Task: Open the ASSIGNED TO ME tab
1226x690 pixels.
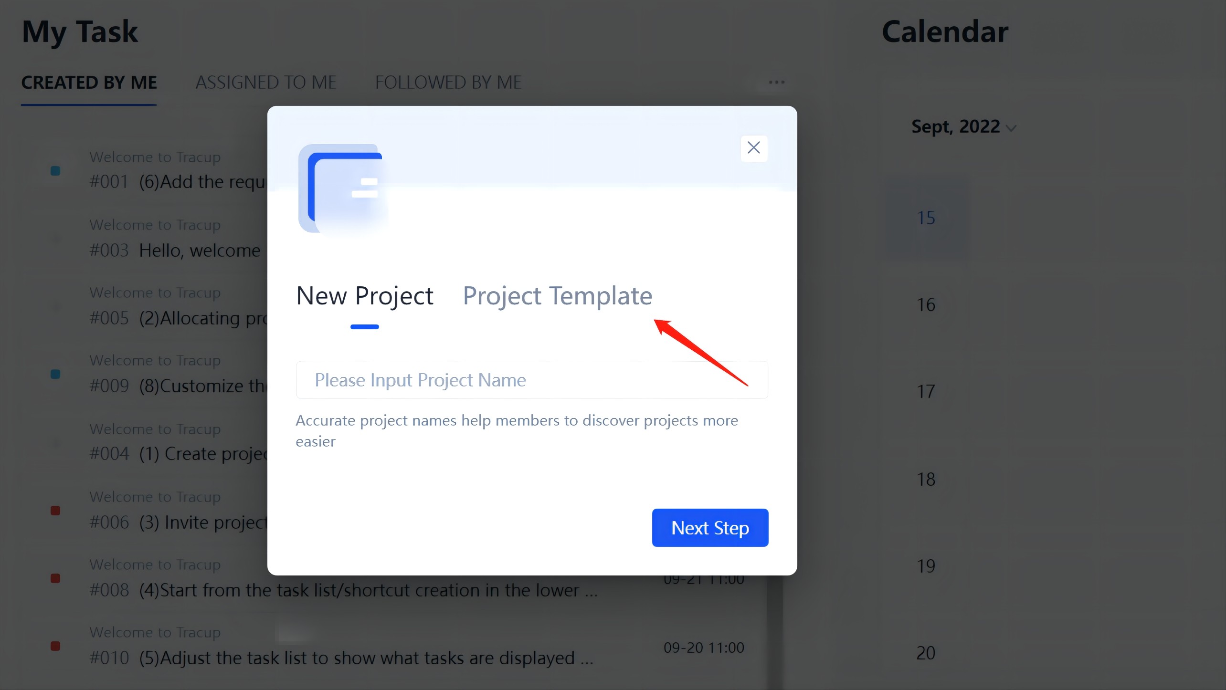Action: (266, 83)
